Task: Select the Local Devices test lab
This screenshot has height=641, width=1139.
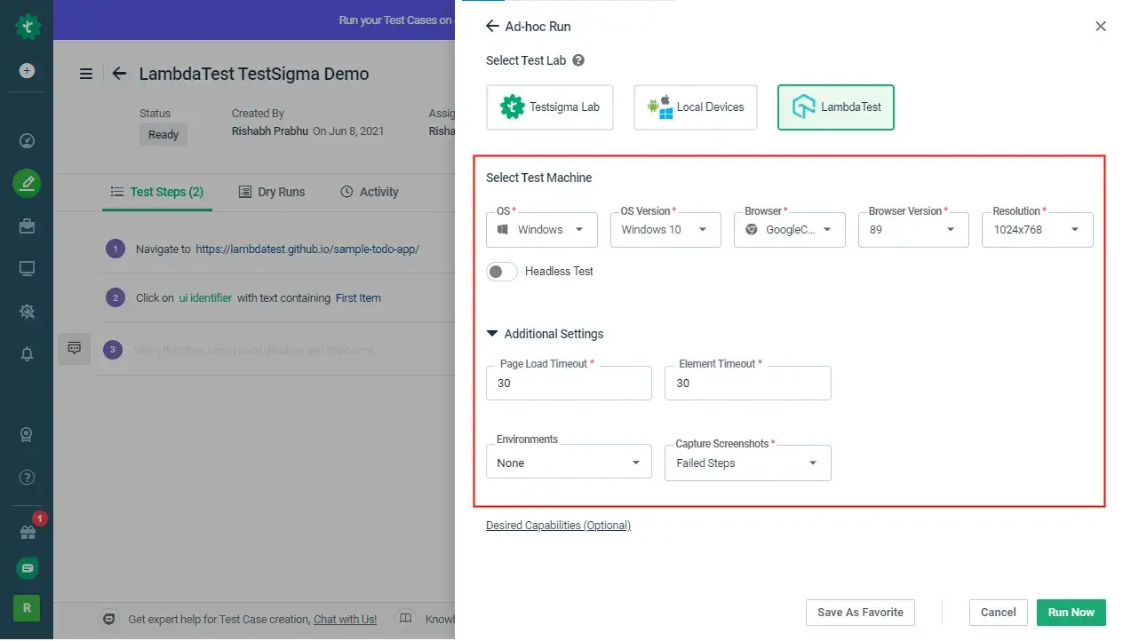Action: (695, 107)
